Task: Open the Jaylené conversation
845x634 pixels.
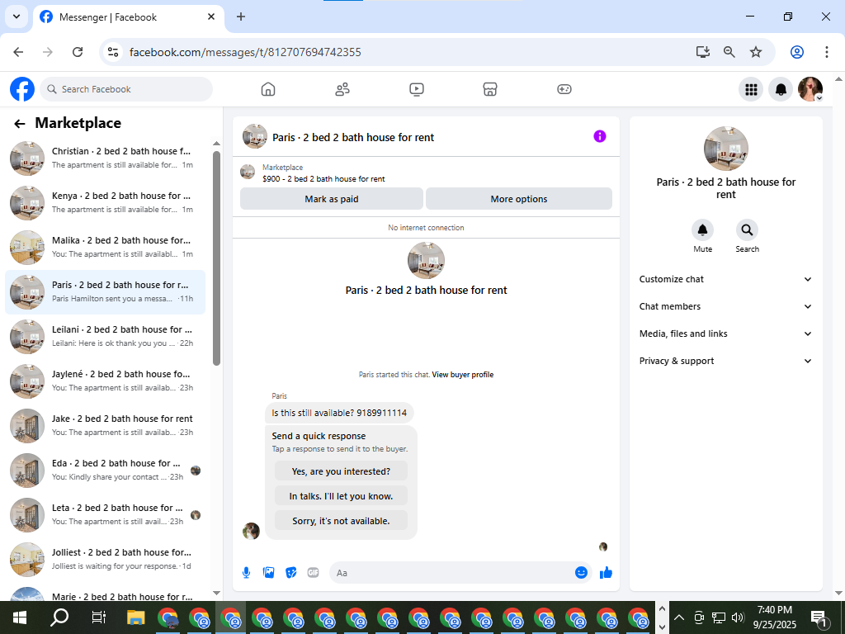Action: (105, 381)
